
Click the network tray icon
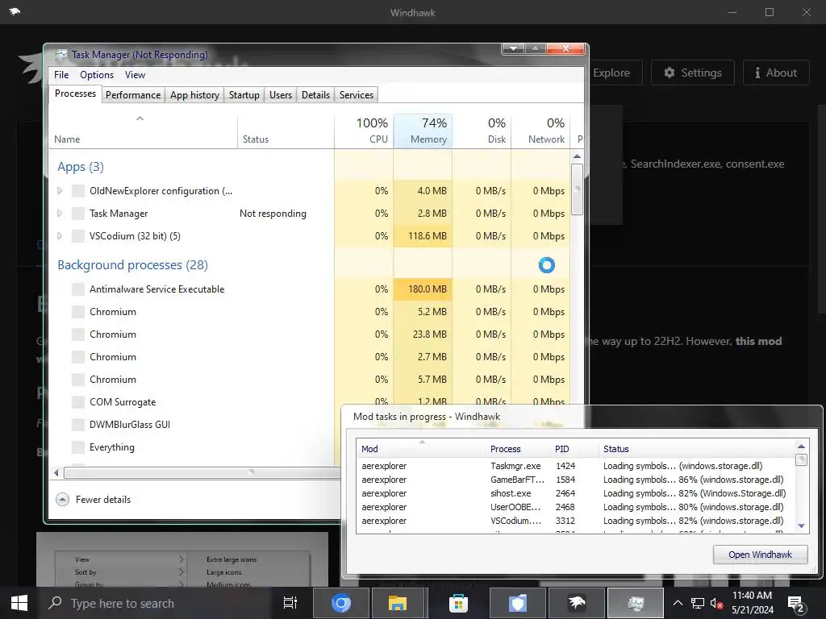(x=698, y=603)
